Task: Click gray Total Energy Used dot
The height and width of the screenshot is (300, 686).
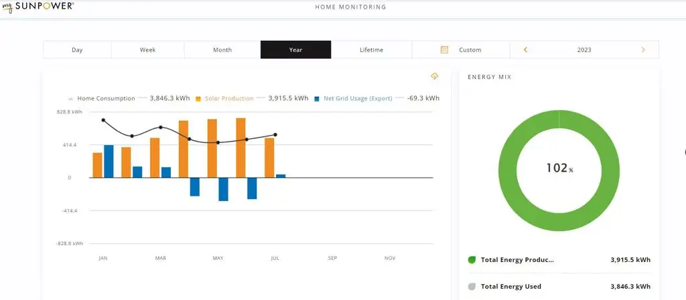Action: coord(472,287)
